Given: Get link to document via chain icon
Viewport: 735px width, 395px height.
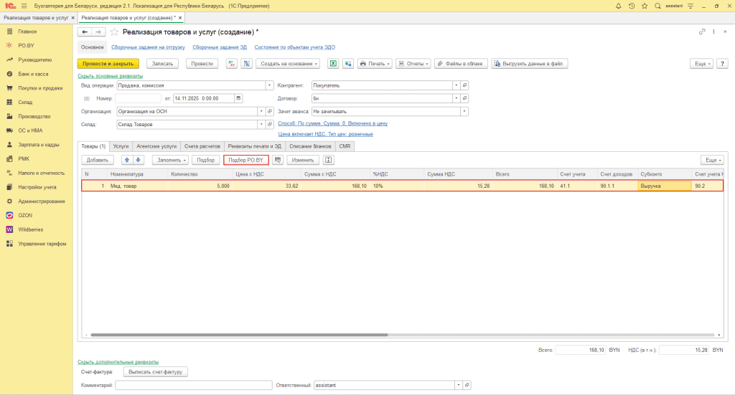Looking at the screenshot, I should [x=702, y=32].
